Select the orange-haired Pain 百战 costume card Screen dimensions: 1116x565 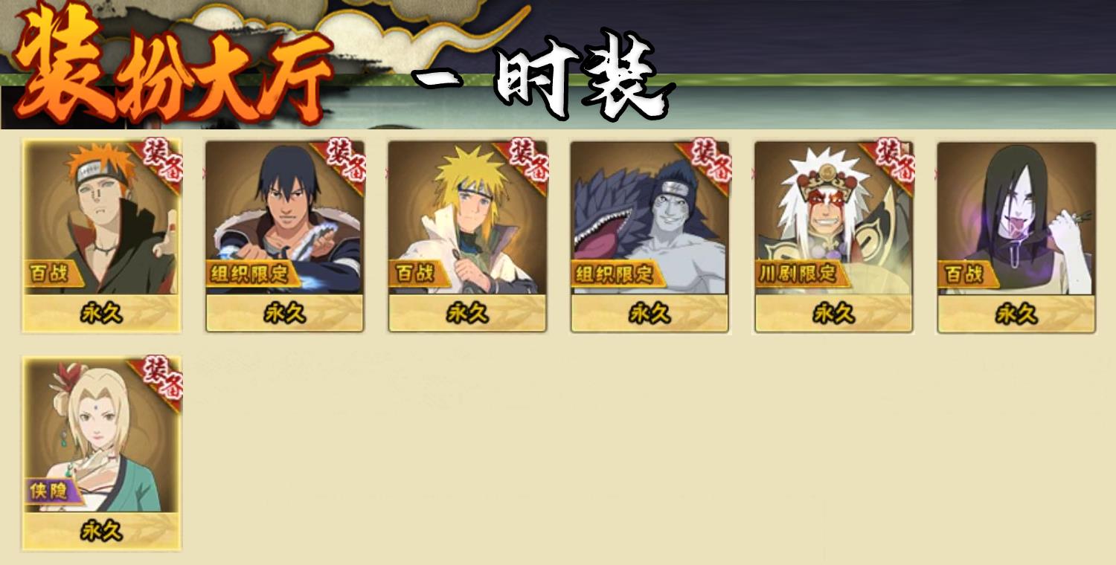[102, 236]
